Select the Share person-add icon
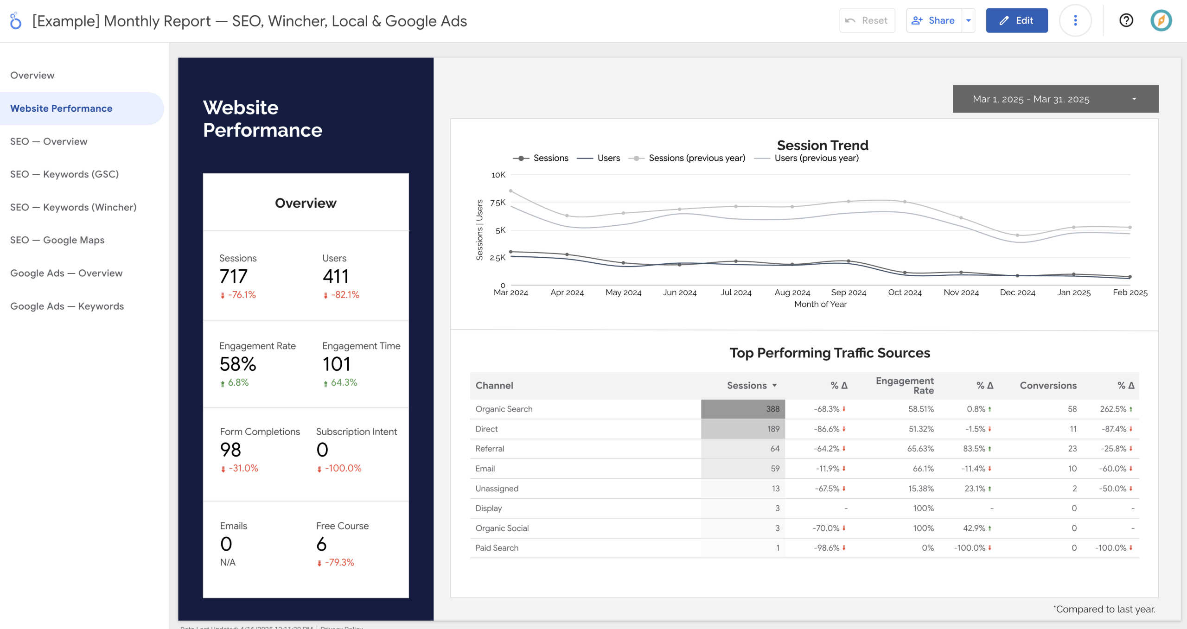Screen dimensions: 1187x629 [x=917, y=20]
